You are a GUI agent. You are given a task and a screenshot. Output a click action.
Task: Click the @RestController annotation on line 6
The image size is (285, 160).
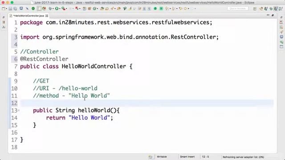tap(44, 59)
